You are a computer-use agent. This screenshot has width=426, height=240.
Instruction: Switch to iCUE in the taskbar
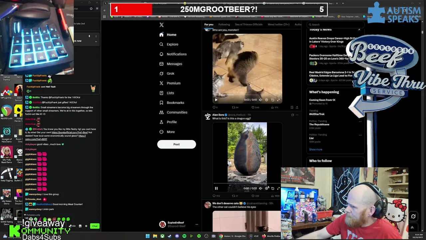254,236
